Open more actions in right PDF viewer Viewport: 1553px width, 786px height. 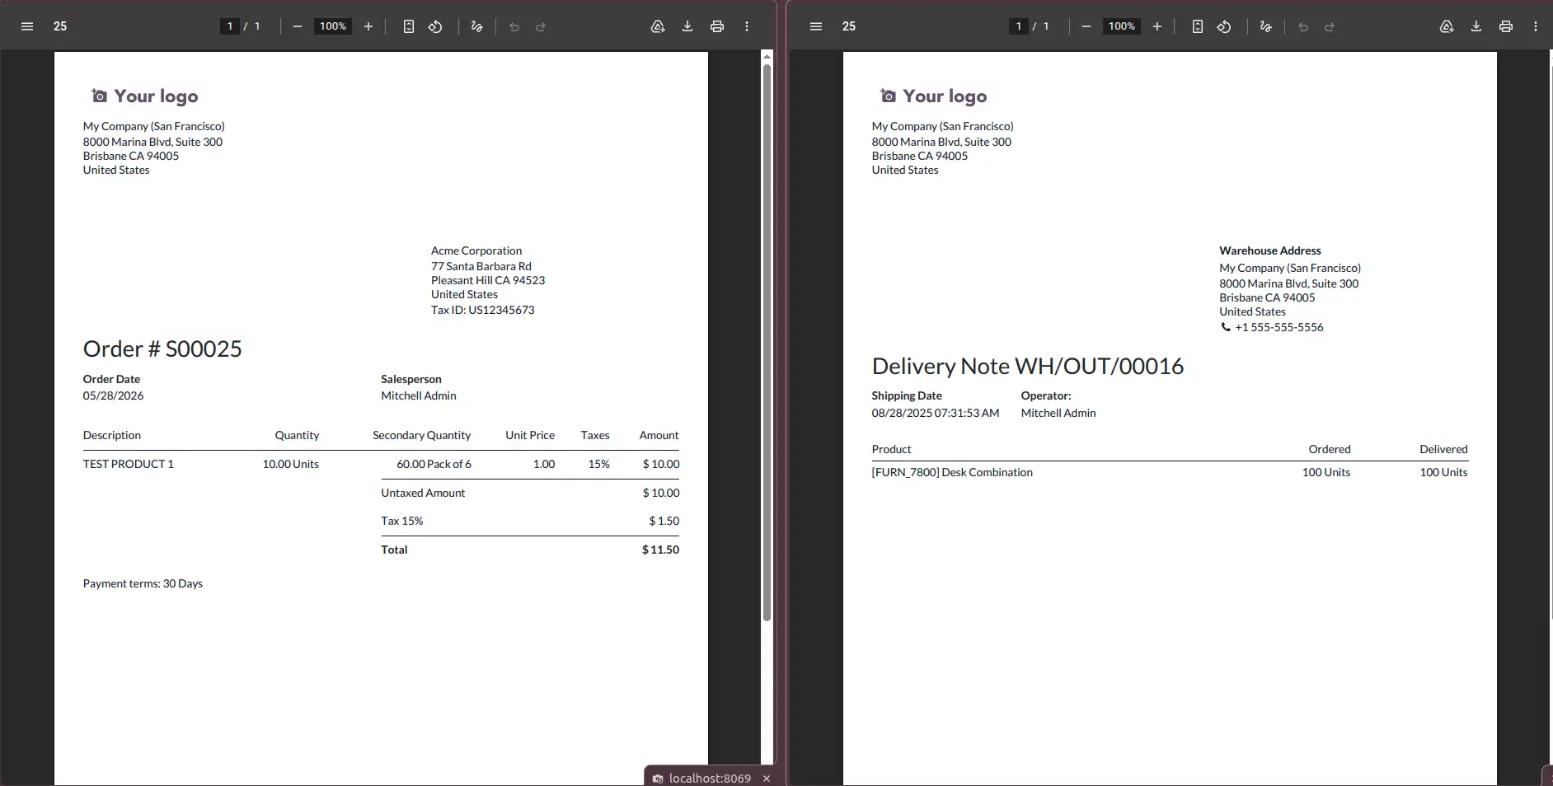1536,26
